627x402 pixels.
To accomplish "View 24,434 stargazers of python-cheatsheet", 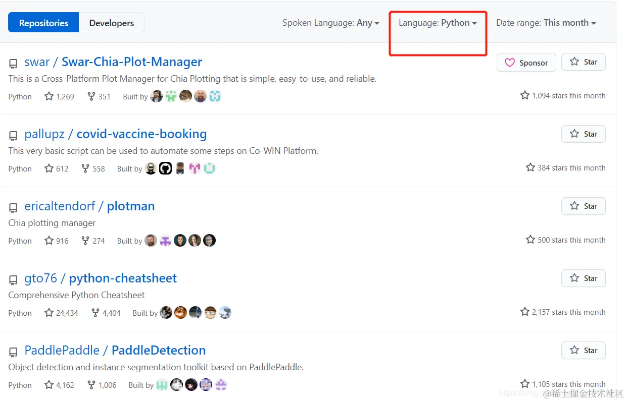I will (x=61, y=313).
